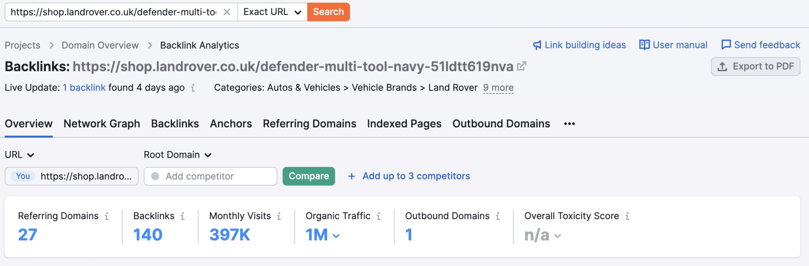Switch to the Backlinks tab
Image resolution: width=809 pixels, height=266 pixels.
tap(175, 124)
